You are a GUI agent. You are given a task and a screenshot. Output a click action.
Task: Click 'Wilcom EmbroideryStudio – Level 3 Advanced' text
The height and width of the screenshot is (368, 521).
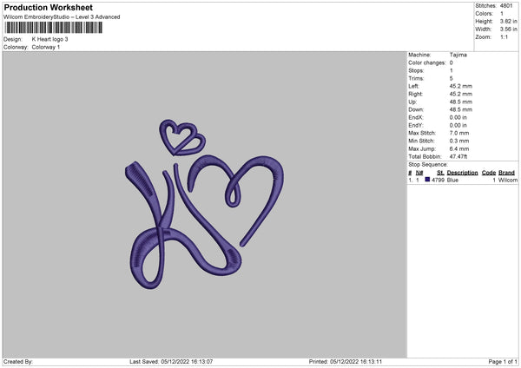[x=62, y=17]
